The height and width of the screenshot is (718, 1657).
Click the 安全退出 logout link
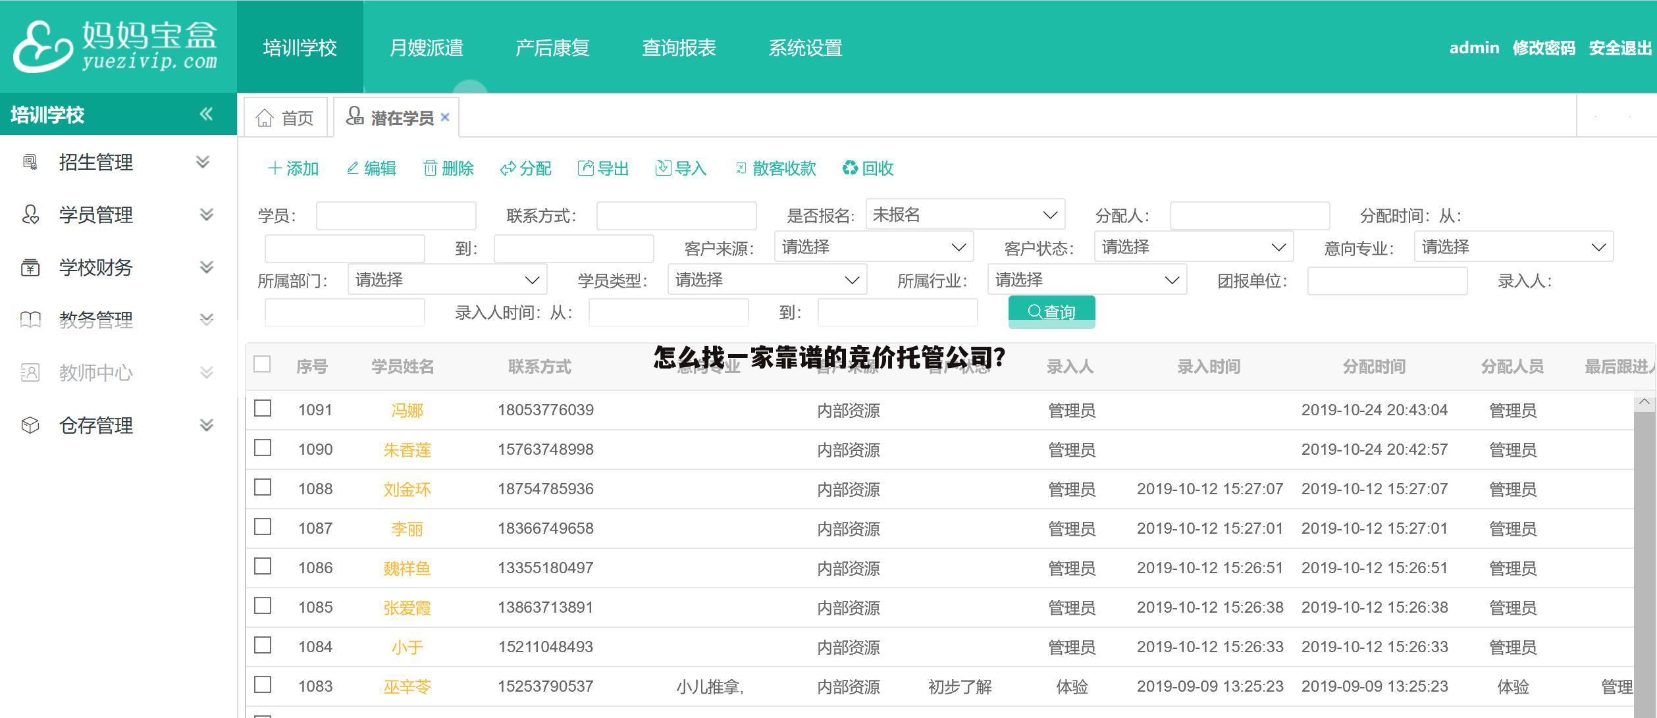click(1620, 47)
